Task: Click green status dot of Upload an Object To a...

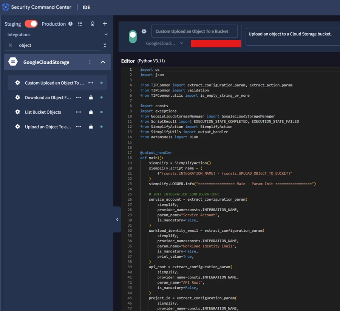Action: coord(101,127)
